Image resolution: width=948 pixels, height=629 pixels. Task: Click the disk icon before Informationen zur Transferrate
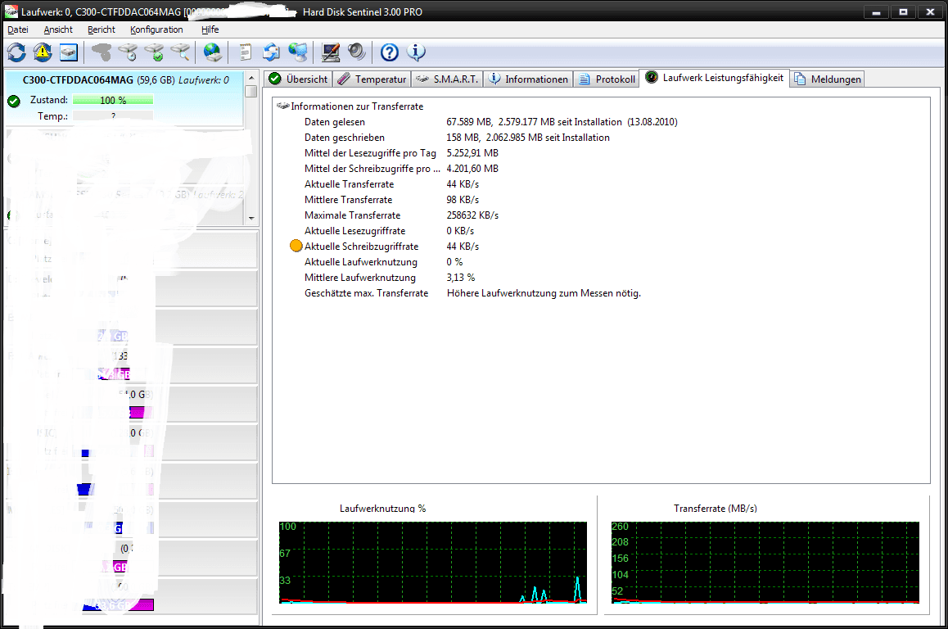pyautogui.click(x=282, y=106)
